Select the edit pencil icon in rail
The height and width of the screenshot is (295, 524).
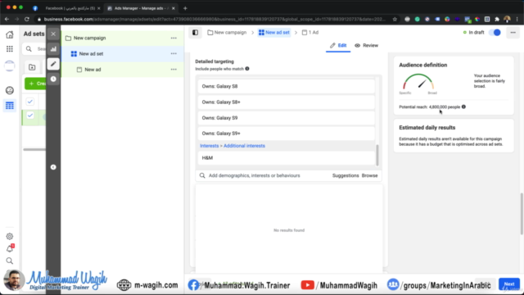53,64
